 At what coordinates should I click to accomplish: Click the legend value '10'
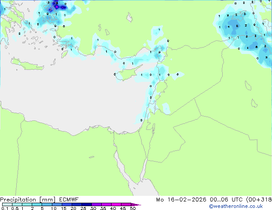[54, 208]
